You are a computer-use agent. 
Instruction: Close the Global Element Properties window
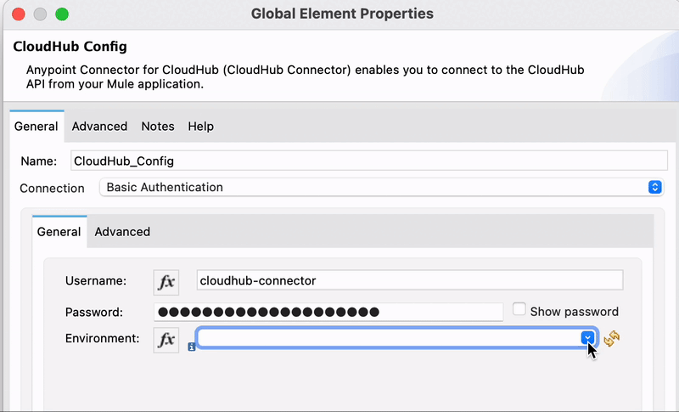click(18, 14)
